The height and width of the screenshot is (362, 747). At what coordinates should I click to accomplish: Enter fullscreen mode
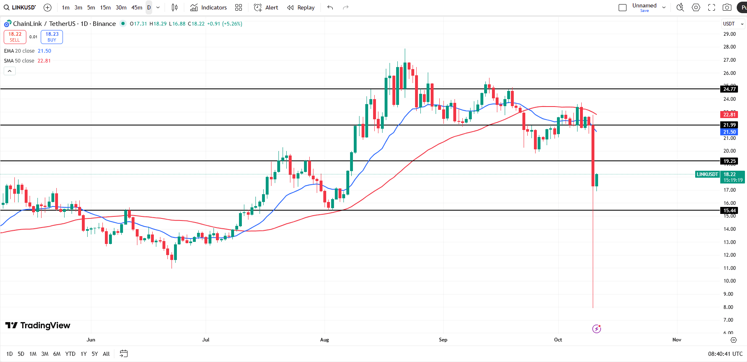712,7
